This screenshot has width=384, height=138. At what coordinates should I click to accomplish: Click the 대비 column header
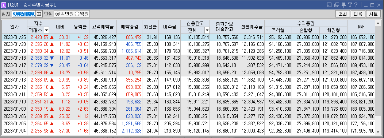pos(60,27)
